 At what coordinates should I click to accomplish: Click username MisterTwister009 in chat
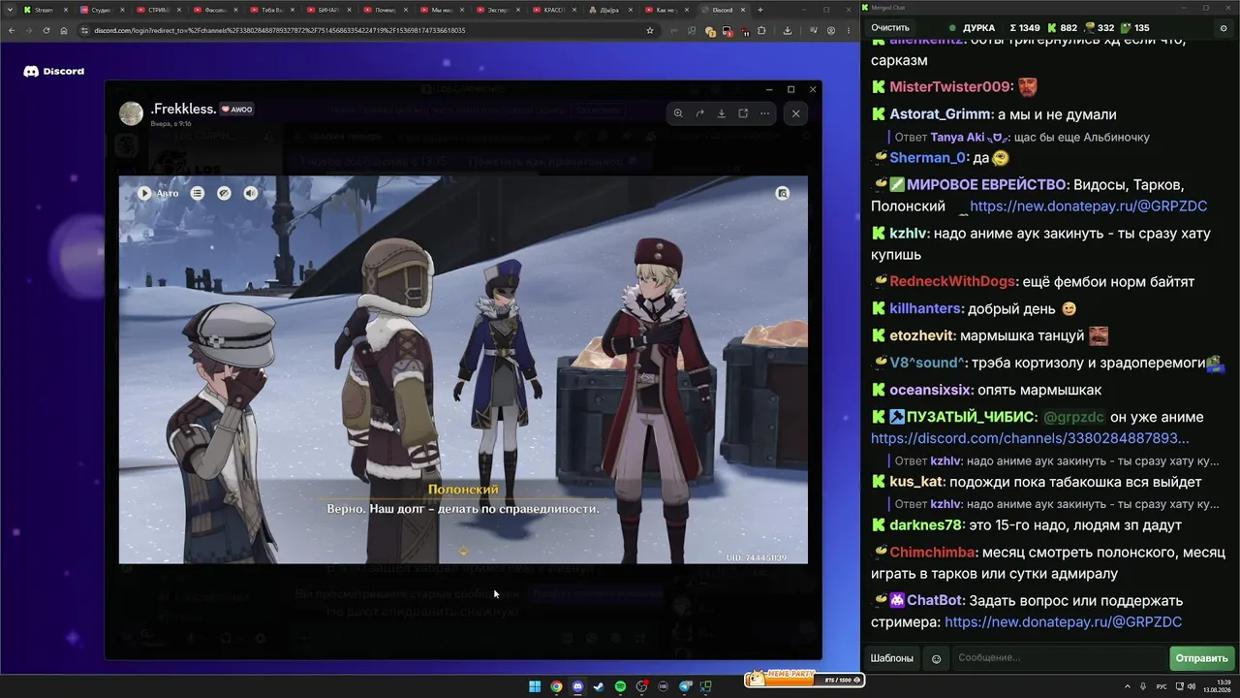click(x=951, y=87)
